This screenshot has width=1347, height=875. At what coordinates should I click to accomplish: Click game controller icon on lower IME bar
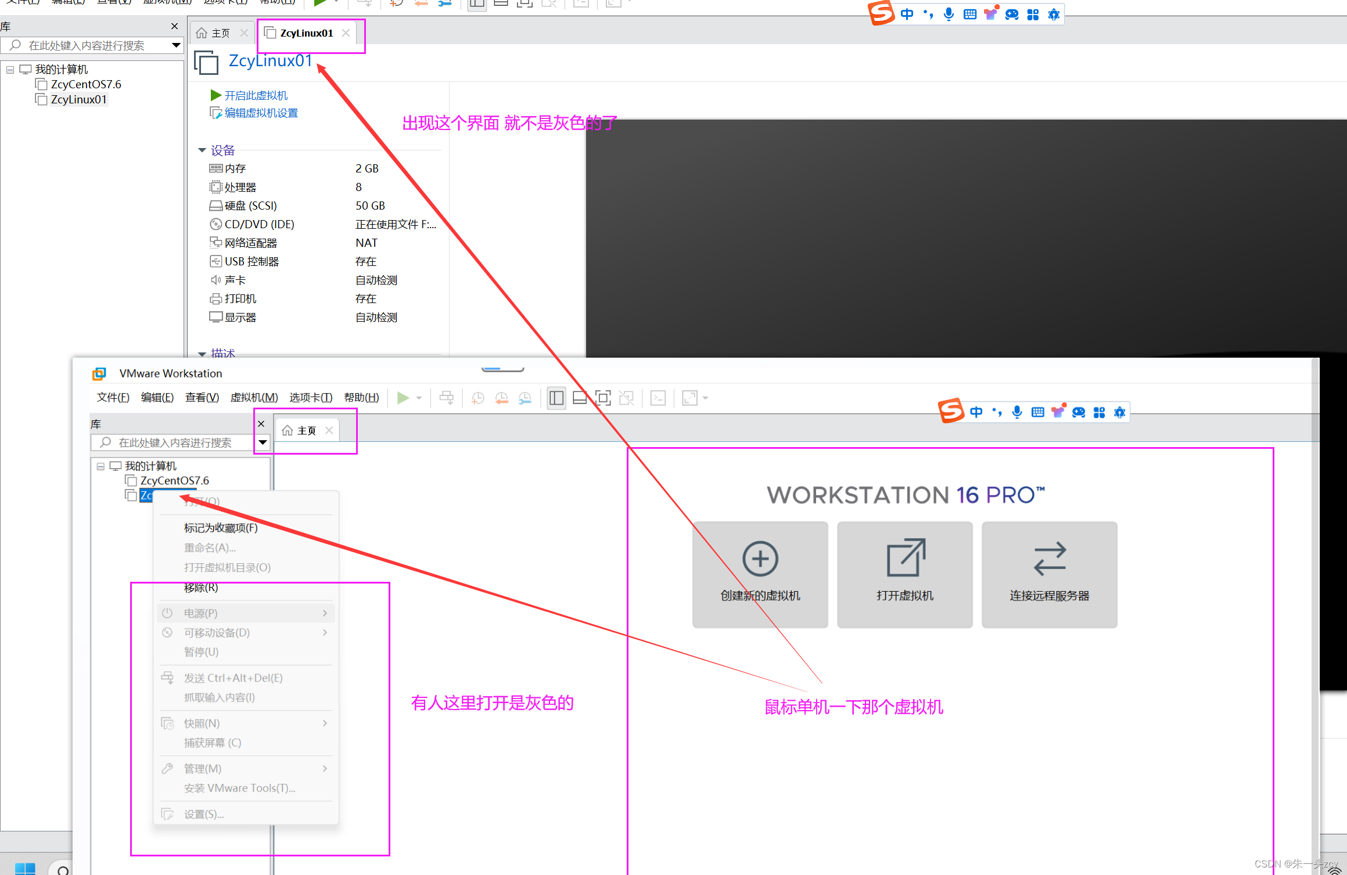[x=1079, y=412]
